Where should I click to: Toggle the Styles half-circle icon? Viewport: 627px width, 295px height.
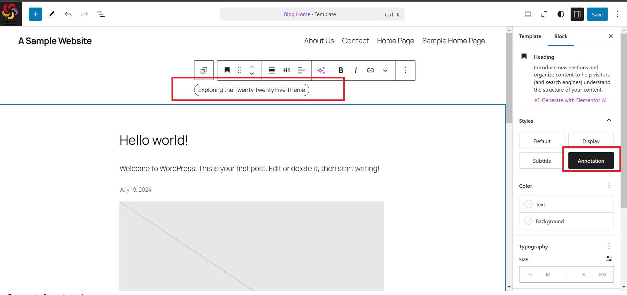tap(561, 14)
